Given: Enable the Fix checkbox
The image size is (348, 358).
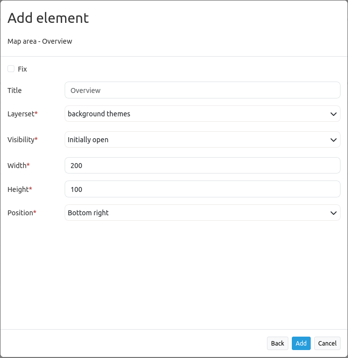Looking at the screenshot, I should pyautogui.click(x=11, y=69).
